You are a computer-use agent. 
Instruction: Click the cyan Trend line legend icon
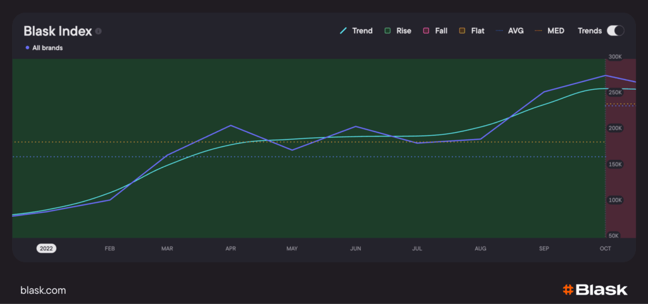(344, 30)
